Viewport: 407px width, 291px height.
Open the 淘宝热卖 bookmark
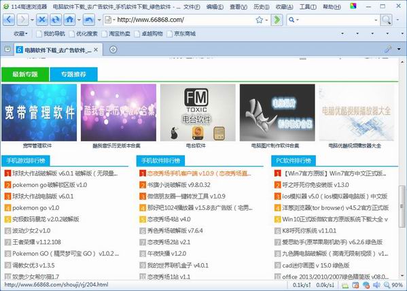point(116,34)
